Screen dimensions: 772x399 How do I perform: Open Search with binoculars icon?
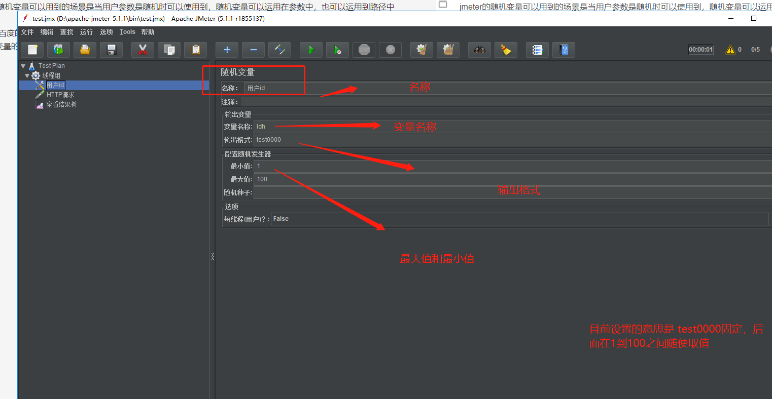point(480,50)
